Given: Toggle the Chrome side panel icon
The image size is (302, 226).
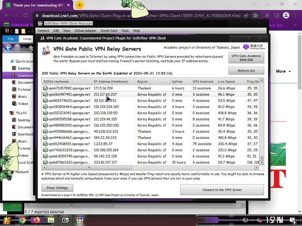Looking at the screenshot, I should point(277,15).
